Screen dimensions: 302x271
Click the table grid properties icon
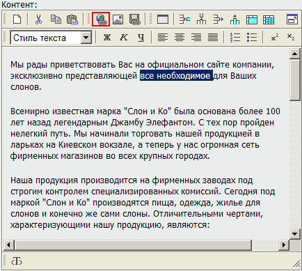(x=269, y=20)
